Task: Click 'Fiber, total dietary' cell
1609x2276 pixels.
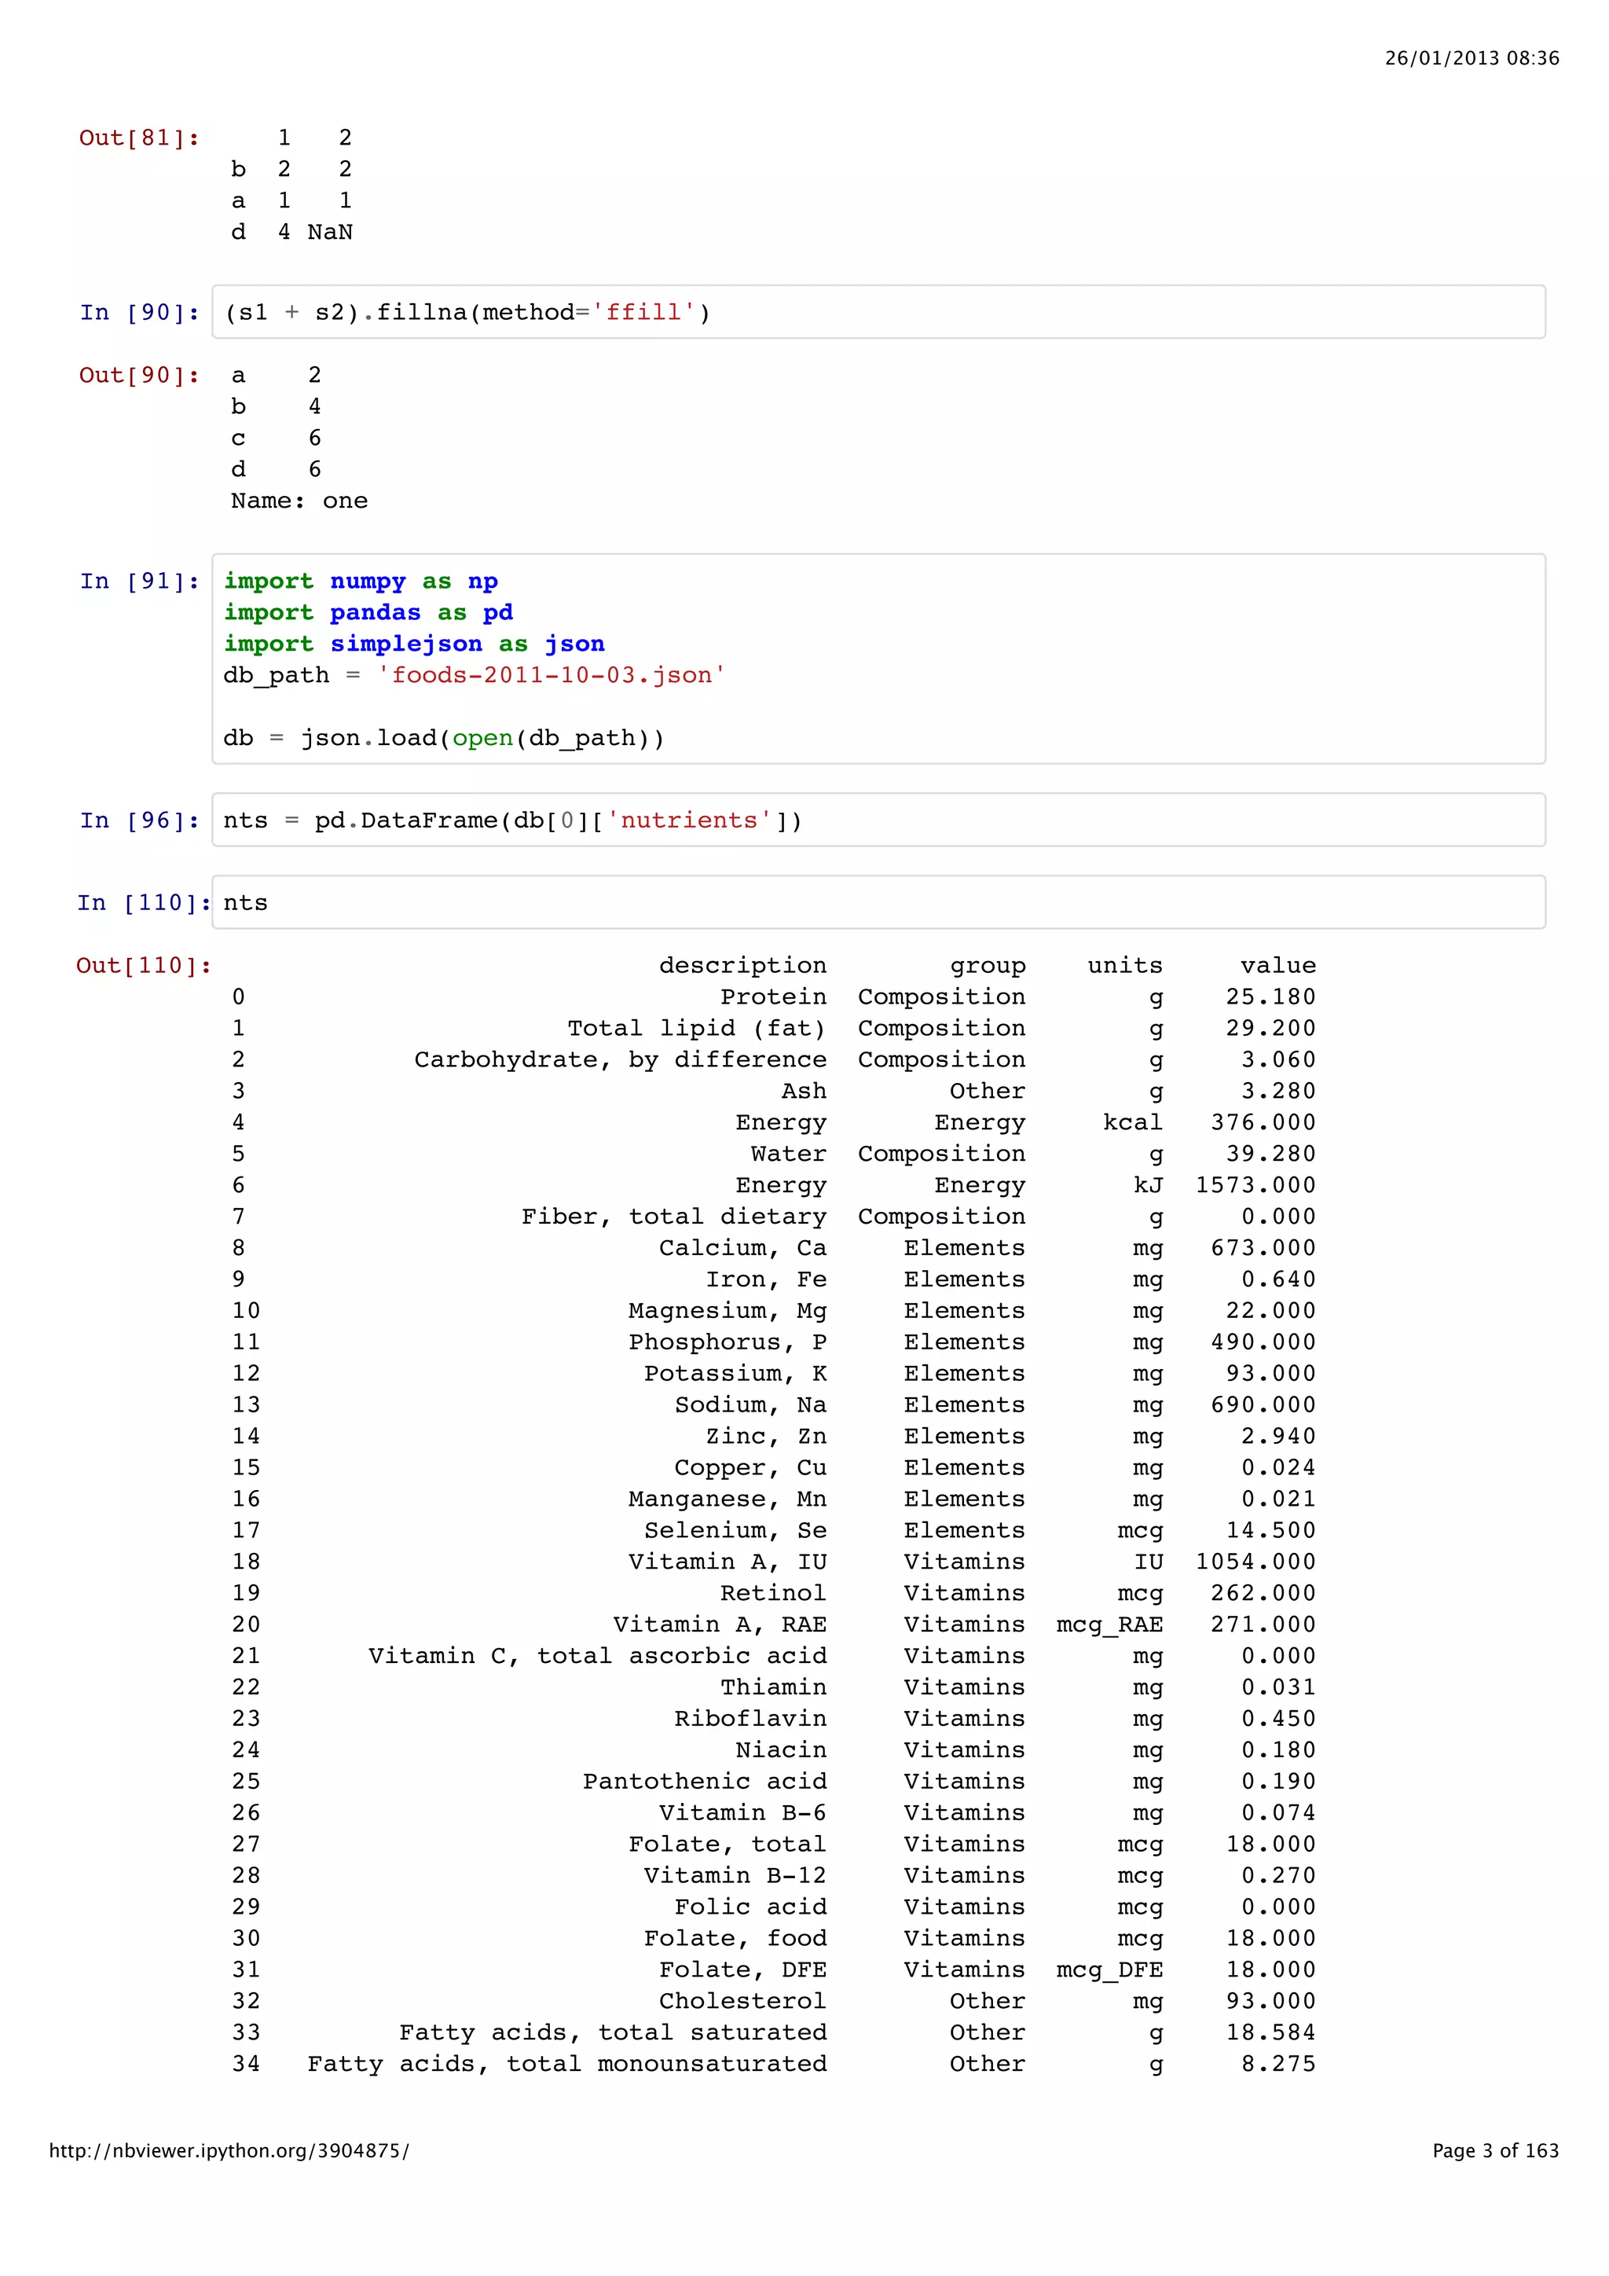Action: [x=674, y=1217]
